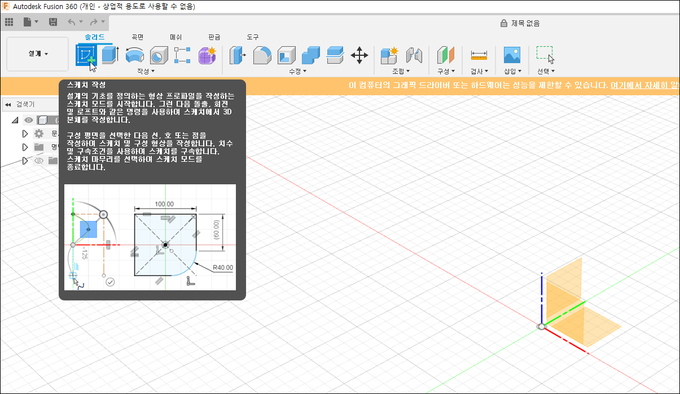Select the vertical orange origin plane
The width and height of the screenshot is (680, 394).
click(567, 286)
